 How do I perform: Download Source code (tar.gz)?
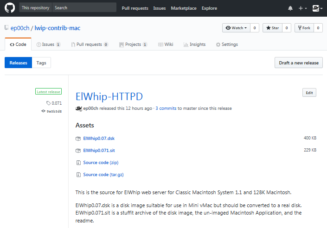[103, 175]
